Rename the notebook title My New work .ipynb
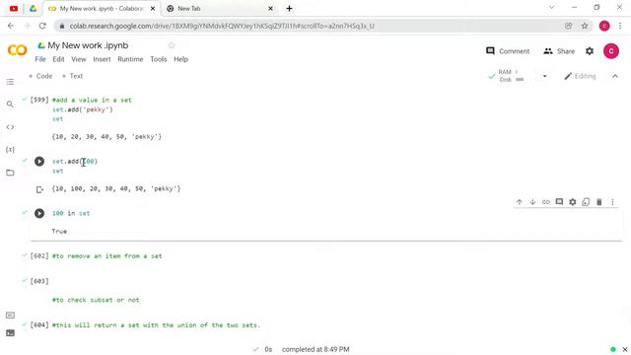This screenshot has height=355, width=631. pos(88,45)
